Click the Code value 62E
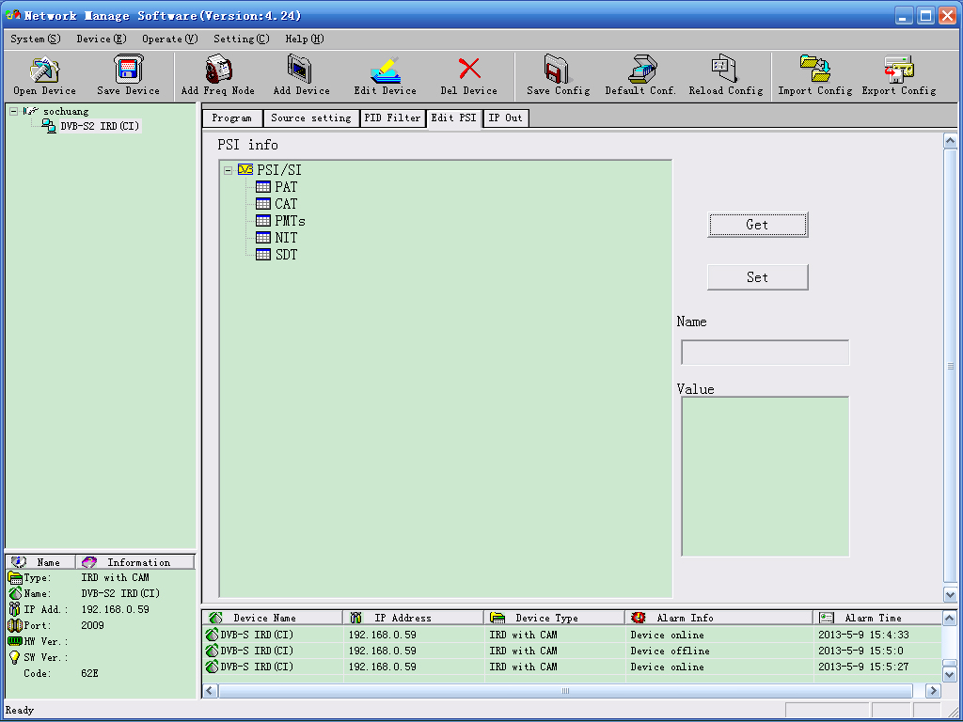Screen dimensions: 963x722 click(x=89, y=673)
